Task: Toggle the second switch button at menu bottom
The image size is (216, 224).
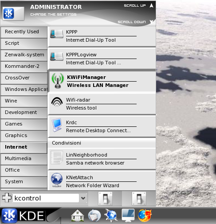Action: 139,198
